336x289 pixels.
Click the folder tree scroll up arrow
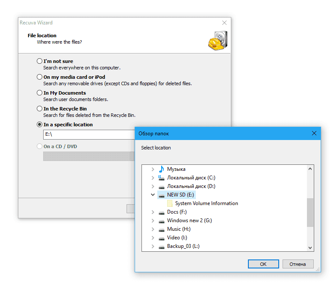(310, 169)
